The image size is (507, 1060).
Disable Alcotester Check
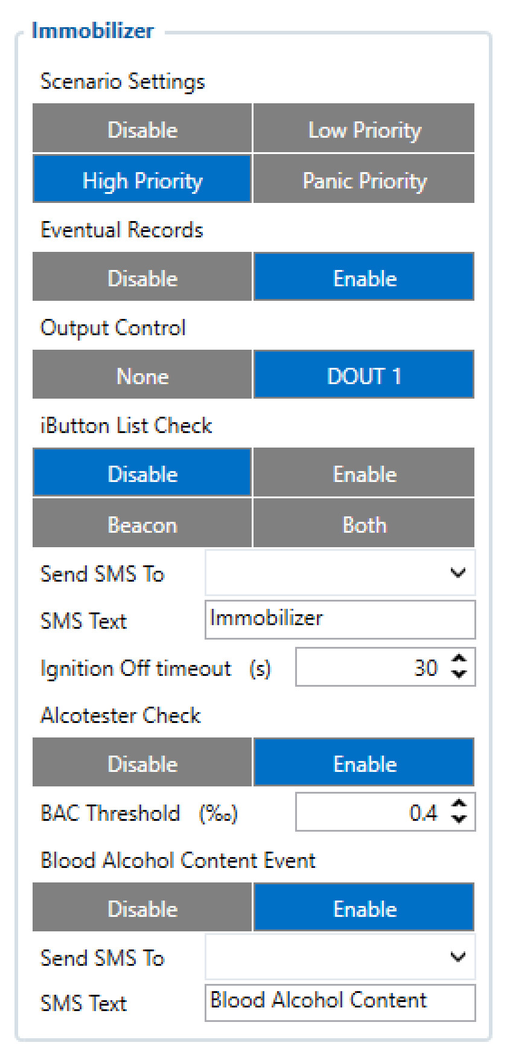pyautogui.click(x=142, y=762)
